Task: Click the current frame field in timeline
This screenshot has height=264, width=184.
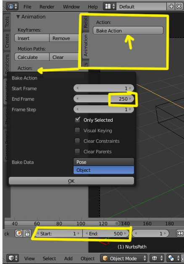Action: (150, 233)
